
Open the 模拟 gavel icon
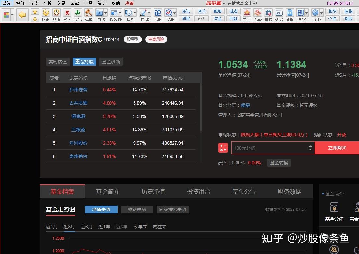[89, 13]
